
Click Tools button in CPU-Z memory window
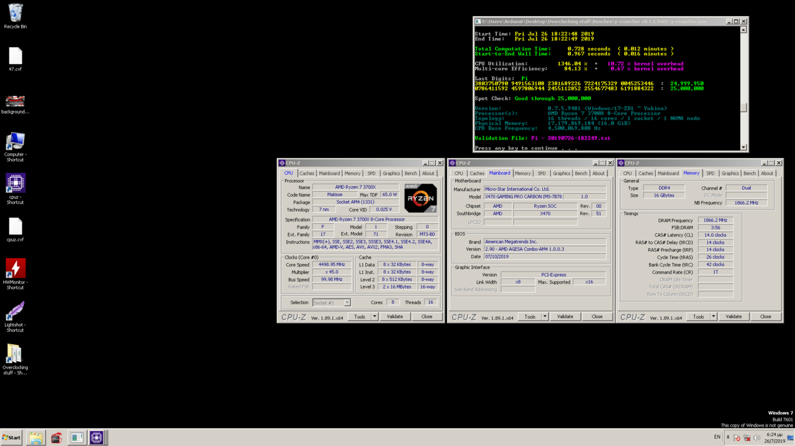(699, 316)
